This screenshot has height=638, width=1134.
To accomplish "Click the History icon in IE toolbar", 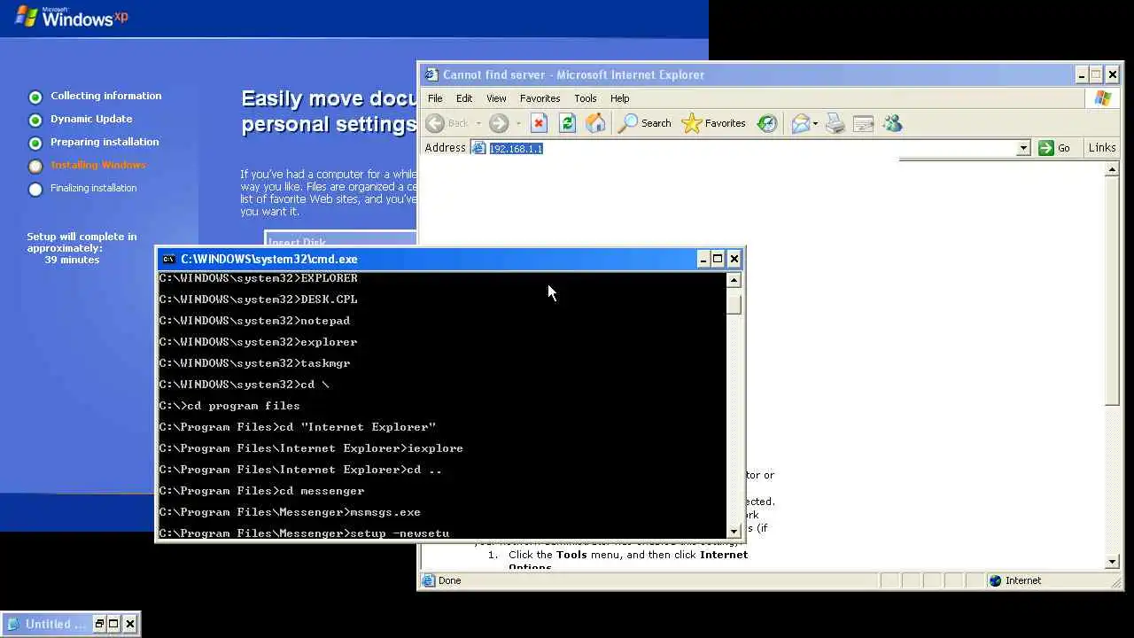I will tap(767, 123).
